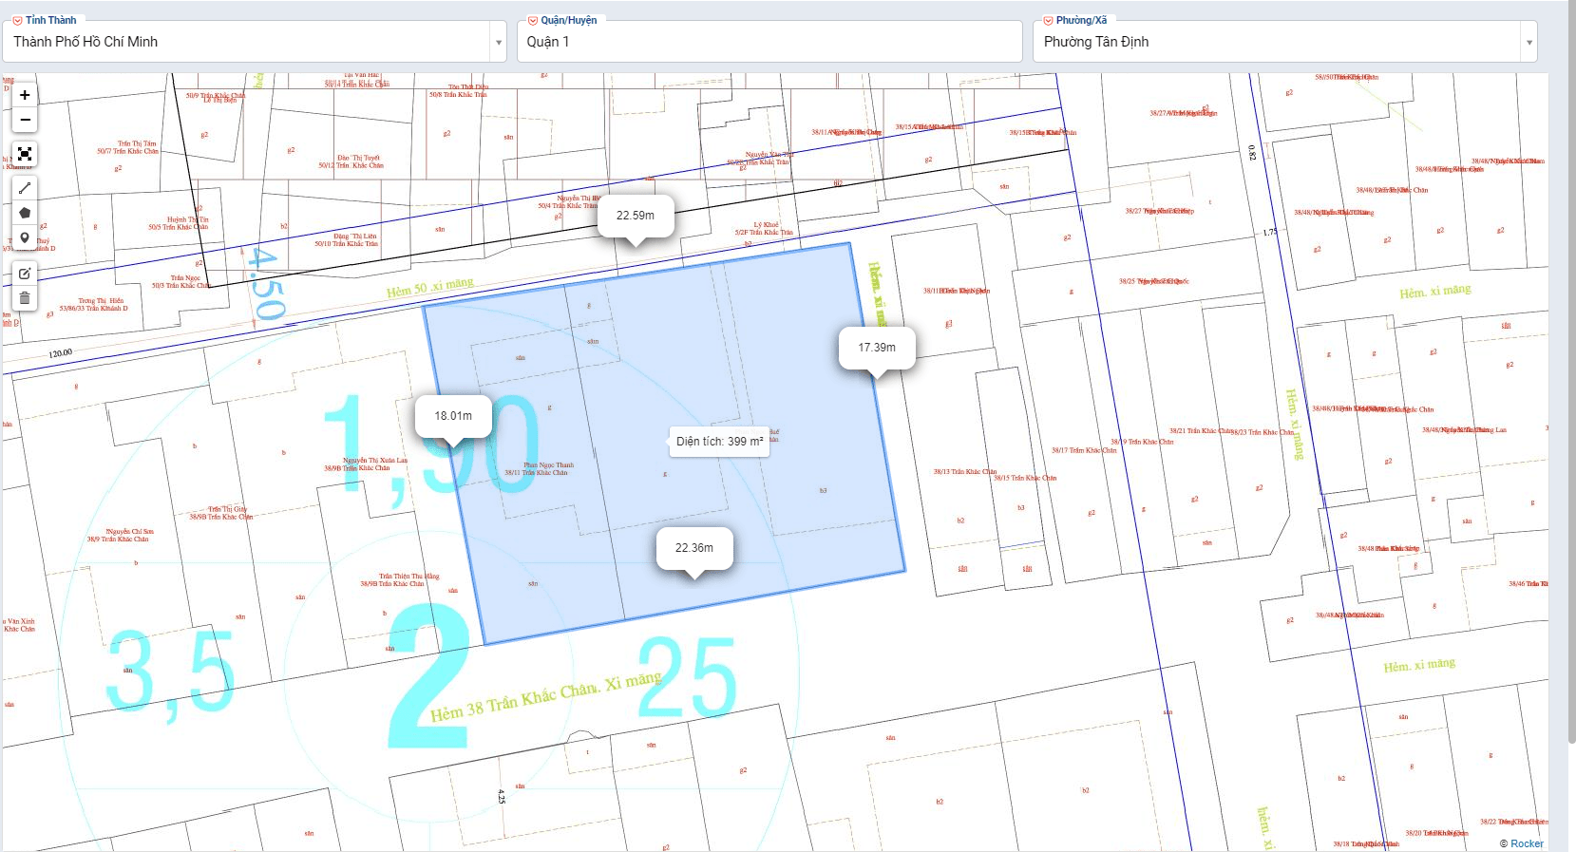This screenshot has width=1576, height=852.
Task: Click the 17.39m edge length popup
Action: click(877, 348)
